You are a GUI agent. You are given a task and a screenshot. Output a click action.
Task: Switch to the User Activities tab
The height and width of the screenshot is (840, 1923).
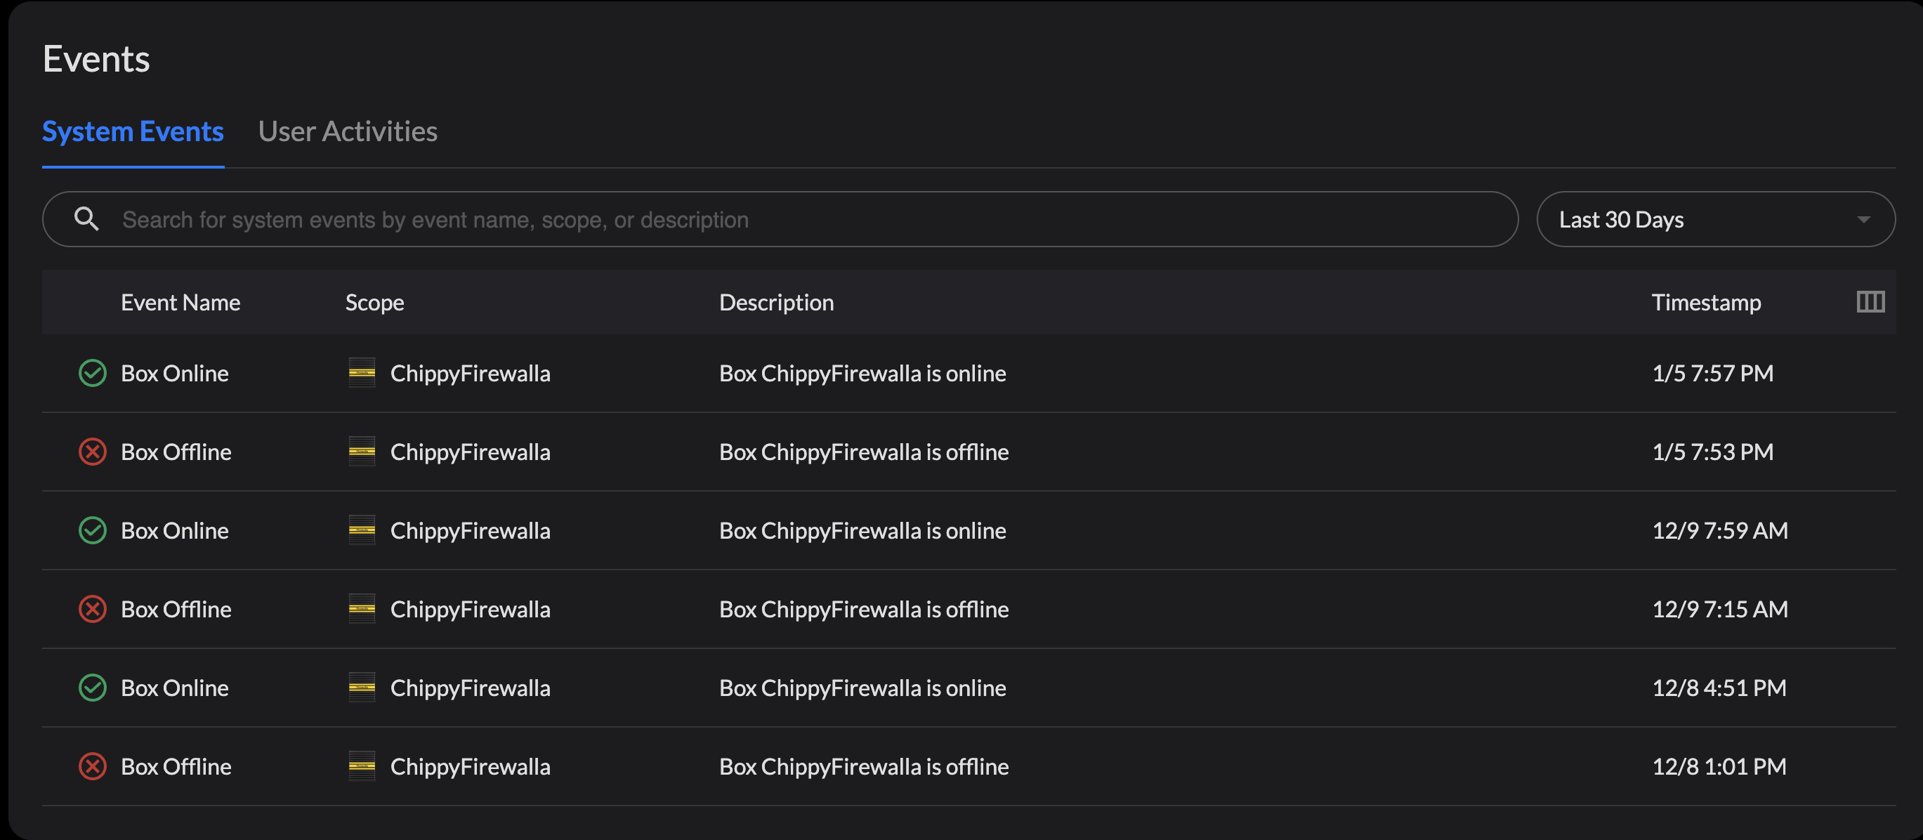[x=347, y=131]
